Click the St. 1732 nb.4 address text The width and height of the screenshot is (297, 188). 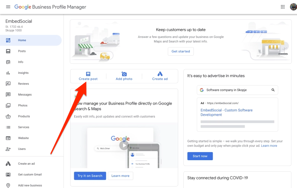[x=14, y=27]
